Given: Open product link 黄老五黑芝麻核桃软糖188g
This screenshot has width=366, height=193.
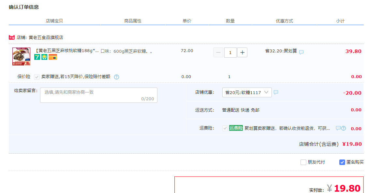Looking at the screenshot, I should point(67,51).
